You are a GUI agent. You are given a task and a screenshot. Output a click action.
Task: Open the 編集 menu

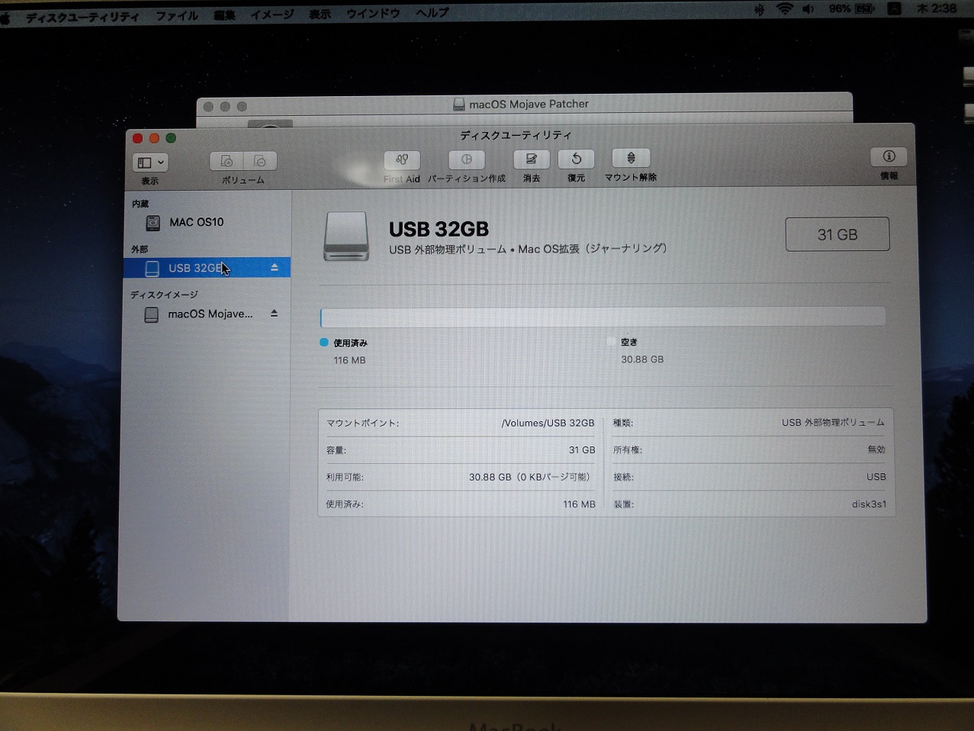(224, 14)
